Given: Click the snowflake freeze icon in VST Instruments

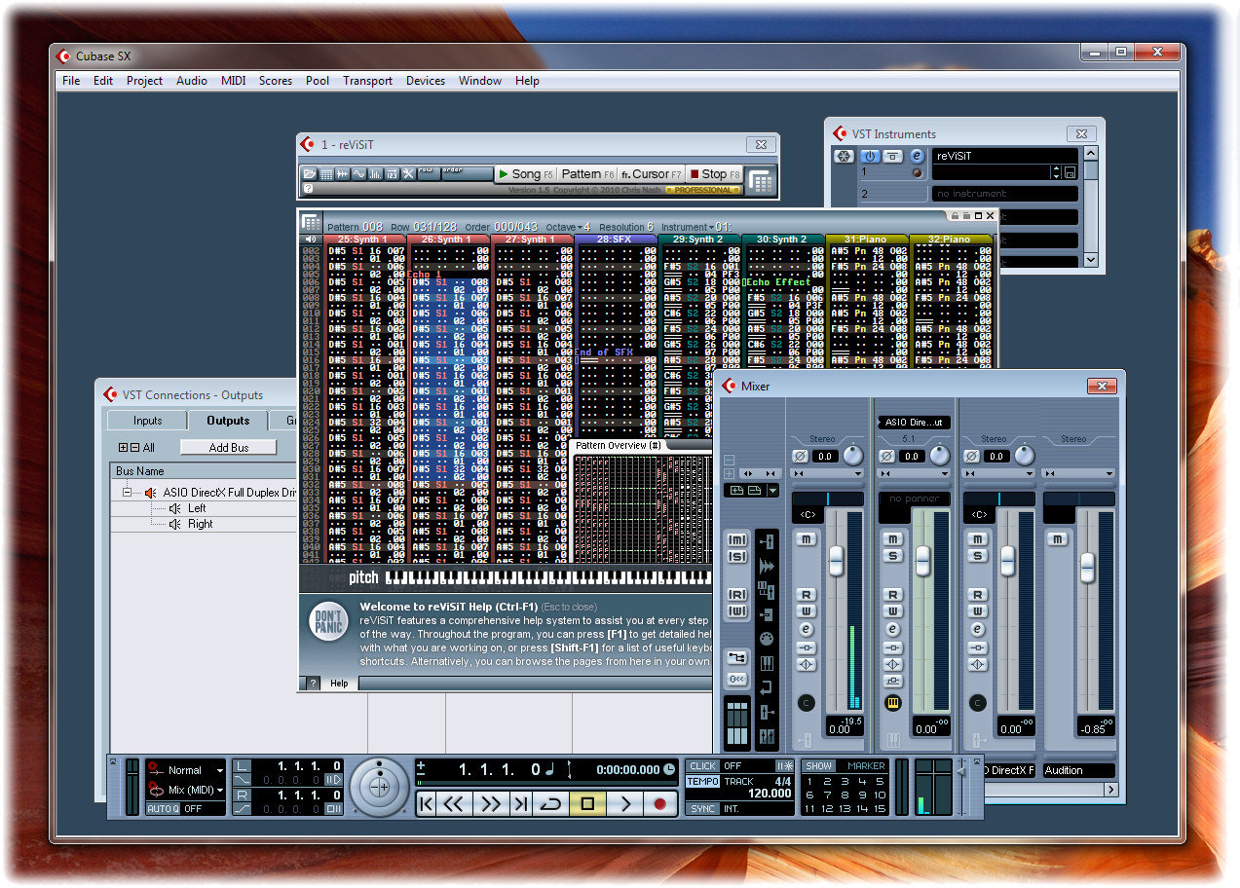Looking at the screenshot, I should pyautogui.click(x=844, y=156).
